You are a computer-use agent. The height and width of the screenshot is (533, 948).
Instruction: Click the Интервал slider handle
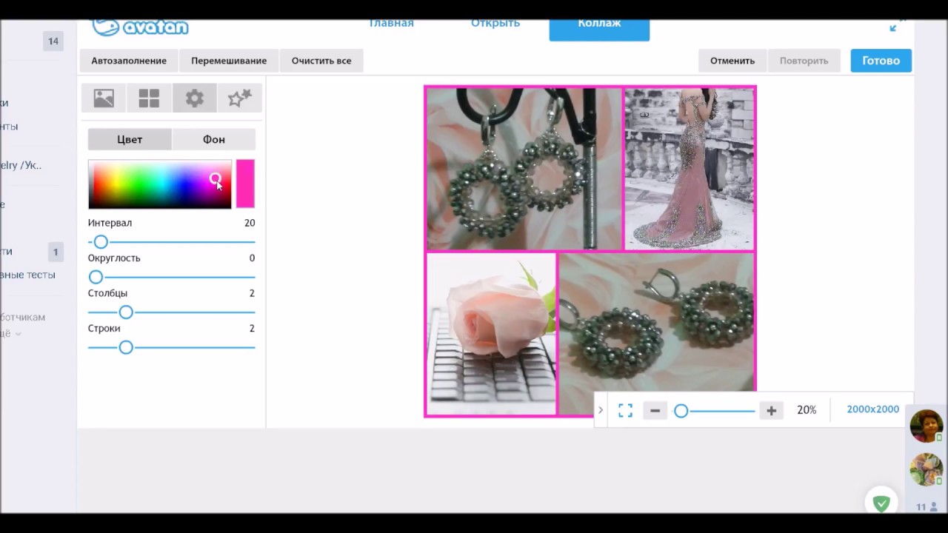click(x=101, y=242)
